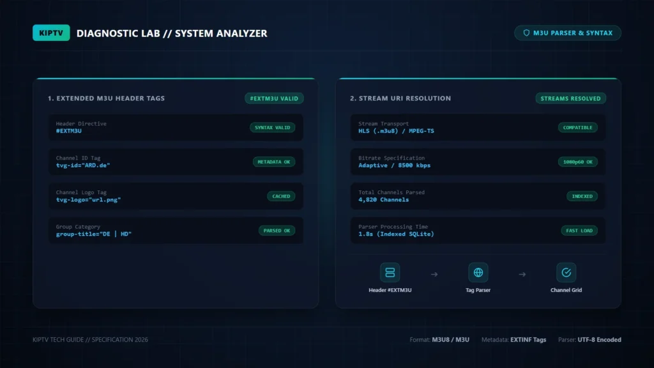Click the Bitrate Specification label
The image size is (654, 368).
tap(392, 158)
